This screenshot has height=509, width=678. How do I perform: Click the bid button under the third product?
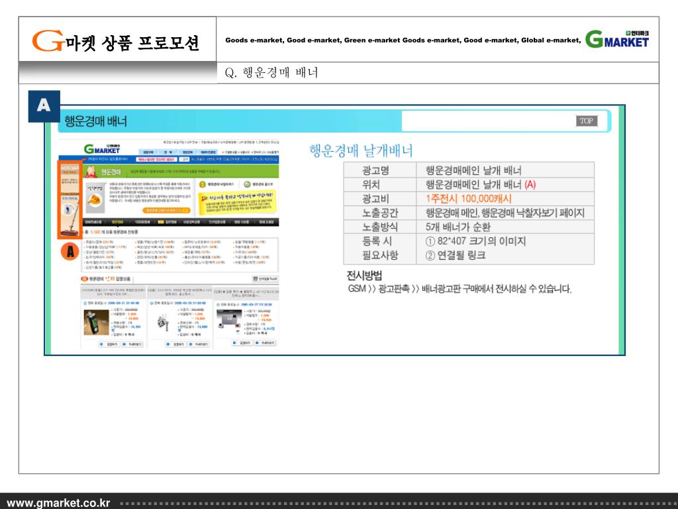[x=242, y=343]
